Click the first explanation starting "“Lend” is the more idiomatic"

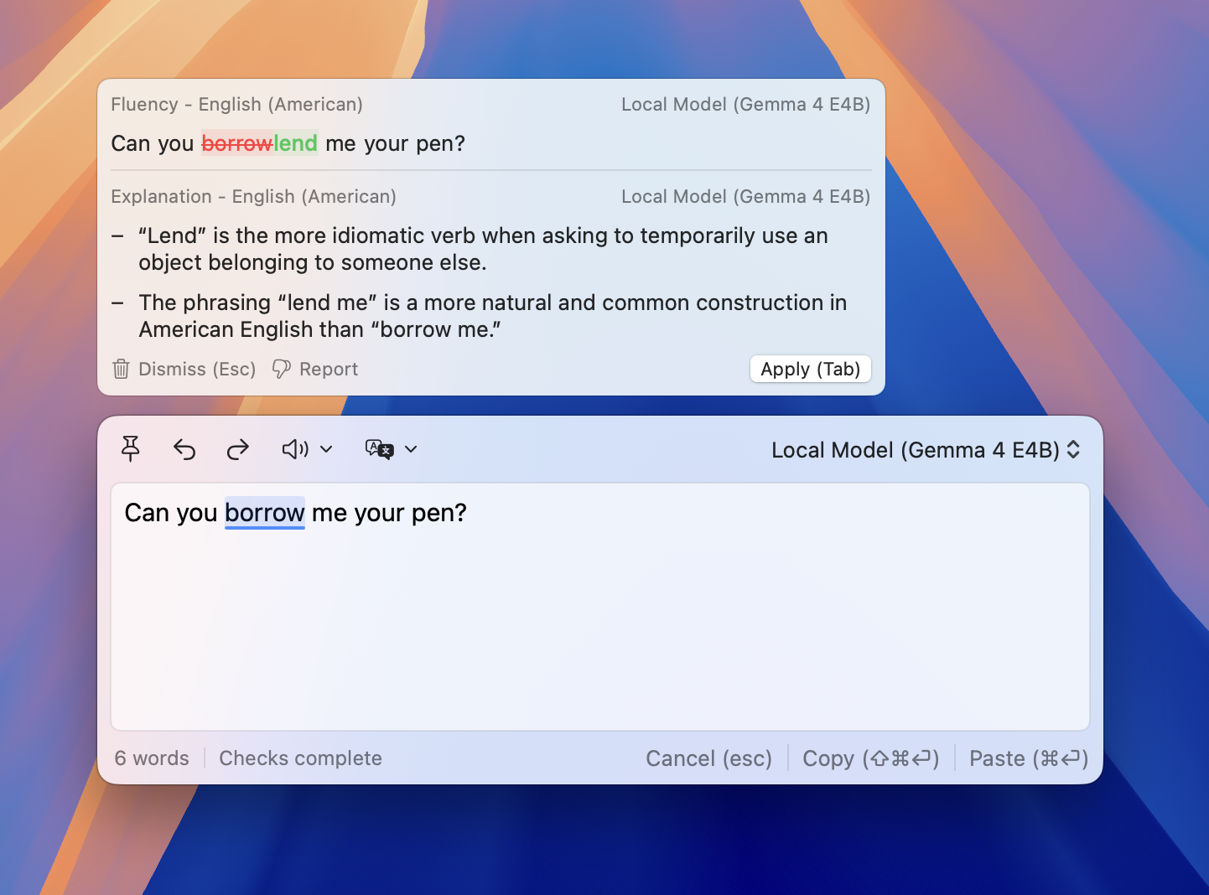click(x=484, y=249)
